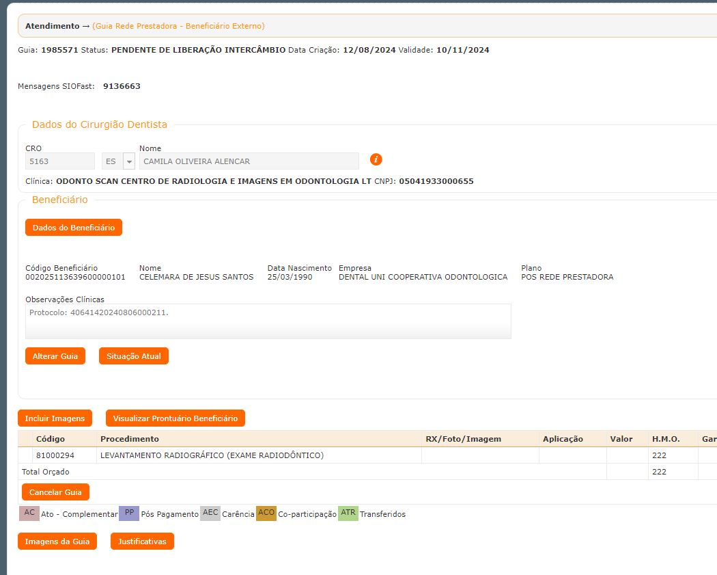717x575 pixels.
Task: Open Situação Atual
Action: point(133,356)
